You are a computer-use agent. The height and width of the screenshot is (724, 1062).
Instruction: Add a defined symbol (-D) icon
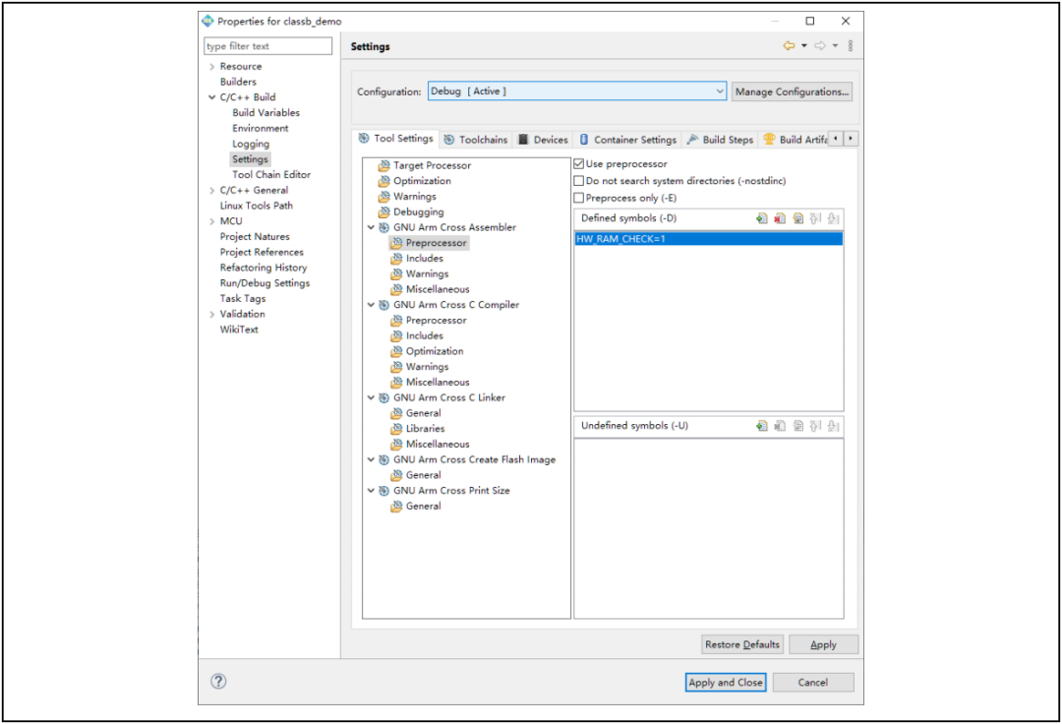point(762,218)
